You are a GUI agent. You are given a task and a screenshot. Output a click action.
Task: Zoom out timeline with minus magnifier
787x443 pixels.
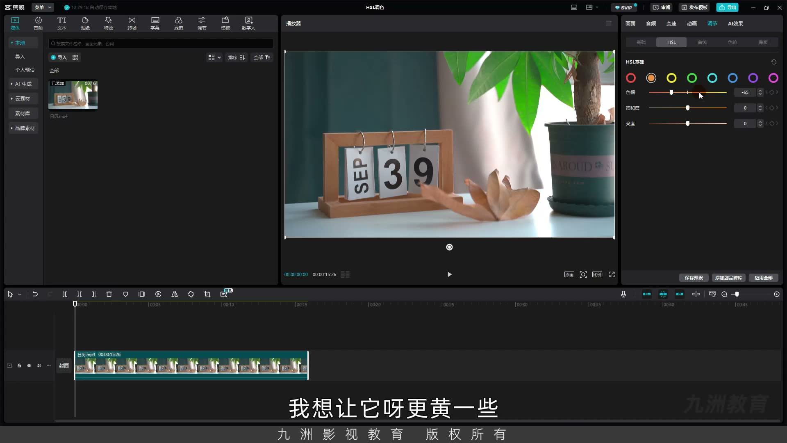pyautogui.click(x=724, y=294)
